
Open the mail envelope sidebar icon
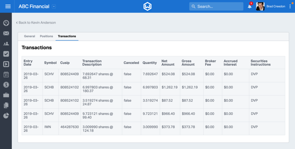tap(6, 33)
